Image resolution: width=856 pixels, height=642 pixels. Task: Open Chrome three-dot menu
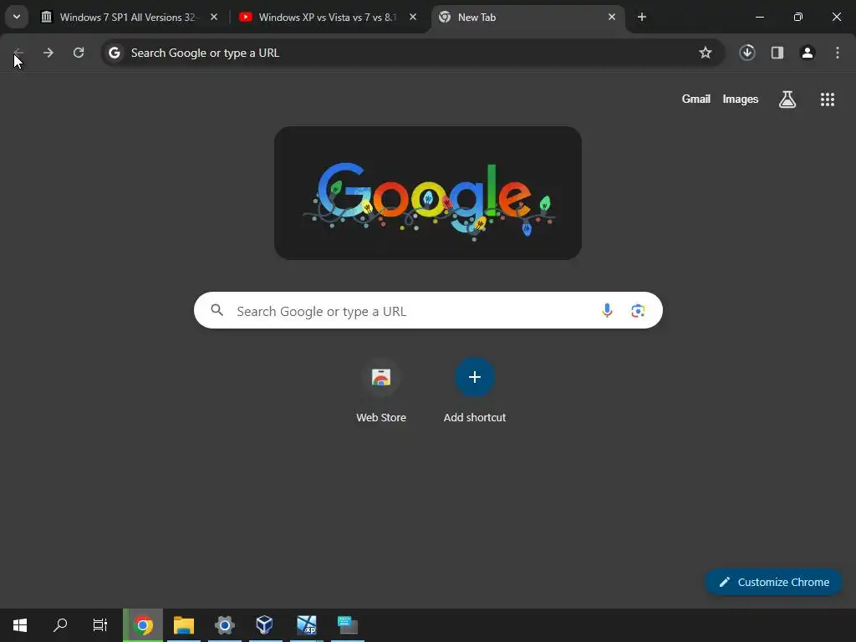[838, 53]
